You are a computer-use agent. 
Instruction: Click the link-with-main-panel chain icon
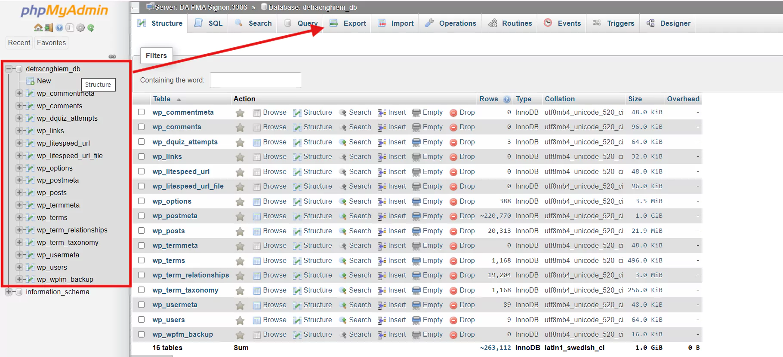pyautogui.click(x=112, y=57)
